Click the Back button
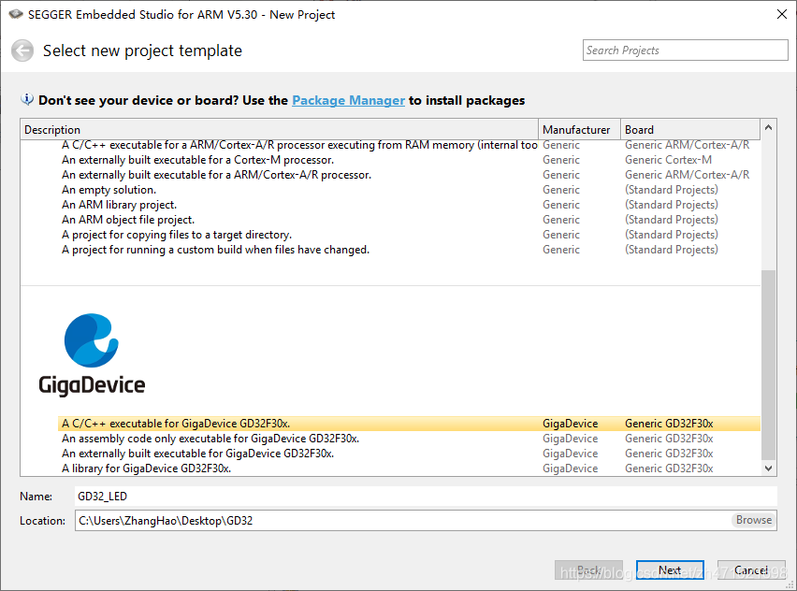The height and width of the screenshot is (591, 797). click(588, 570)
